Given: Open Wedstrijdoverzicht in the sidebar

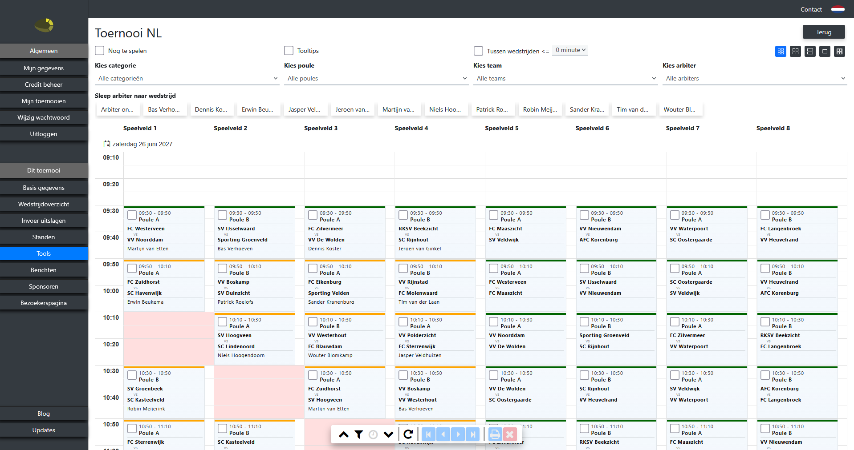Looking at the screenshot, I should tap(44, 204).
